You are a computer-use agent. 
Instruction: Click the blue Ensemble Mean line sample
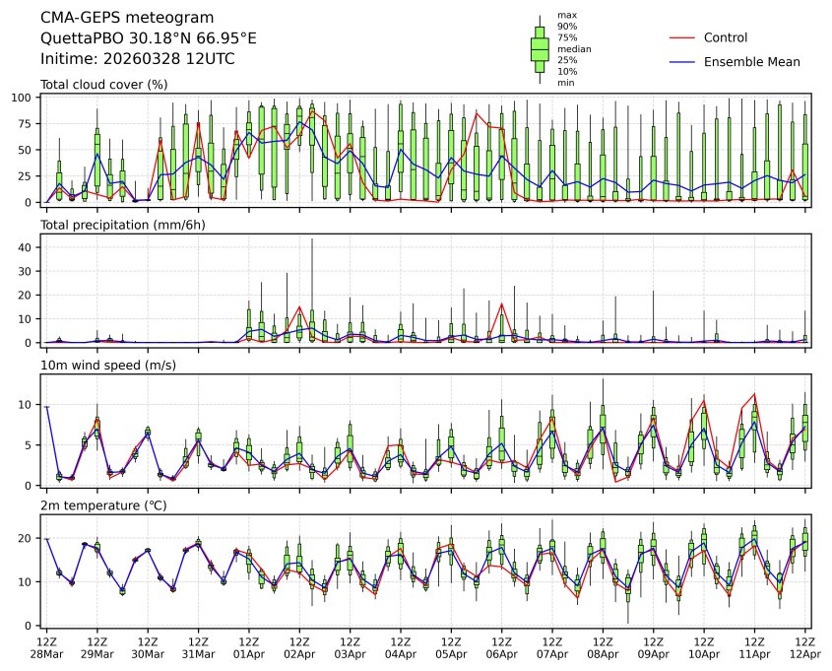point(682,61)
